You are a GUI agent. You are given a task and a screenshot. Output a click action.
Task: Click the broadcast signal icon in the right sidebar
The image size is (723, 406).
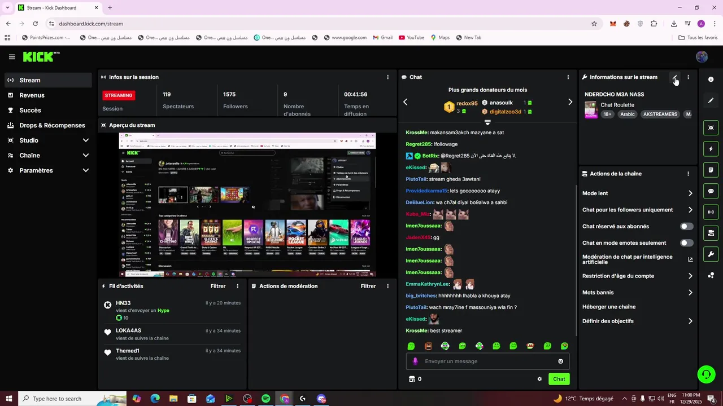(x=711, y=212)
